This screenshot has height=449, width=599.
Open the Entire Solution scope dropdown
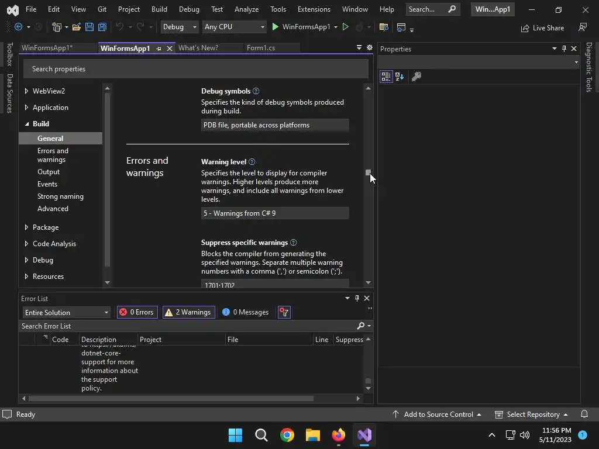[x=67, y=312]
